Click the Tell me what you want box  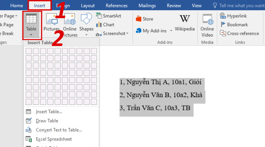tap(242, 6)
